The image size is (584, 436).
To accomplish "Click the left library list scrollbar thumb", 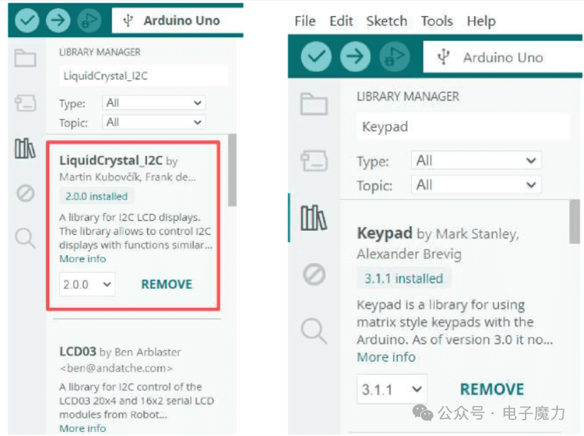I will pyautogui.click(x=232, y=170).
